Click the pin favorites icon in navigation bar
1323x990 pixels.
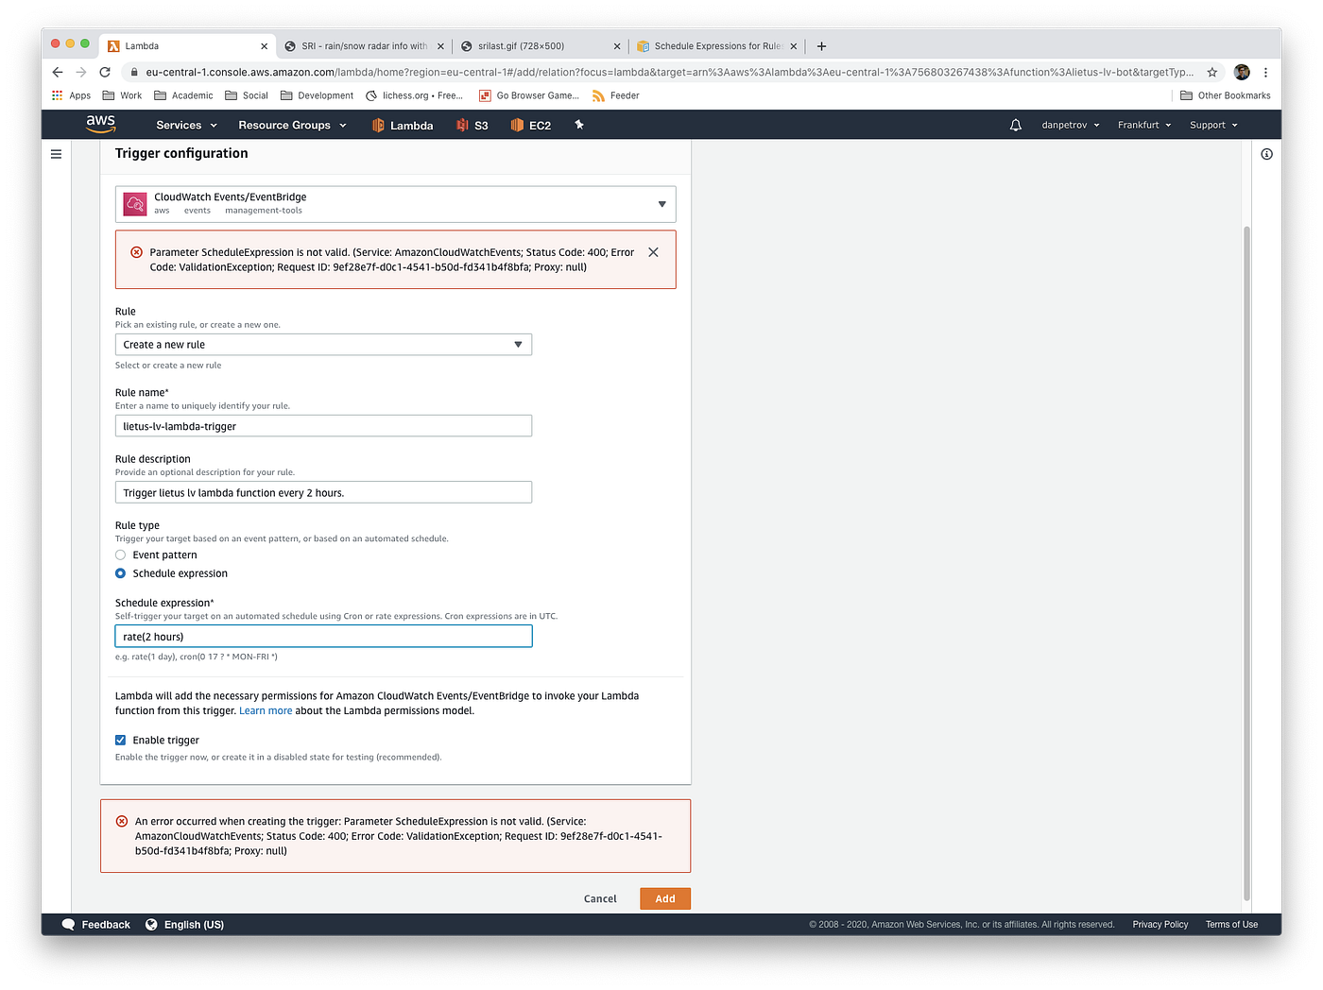(x=578, y=124)
